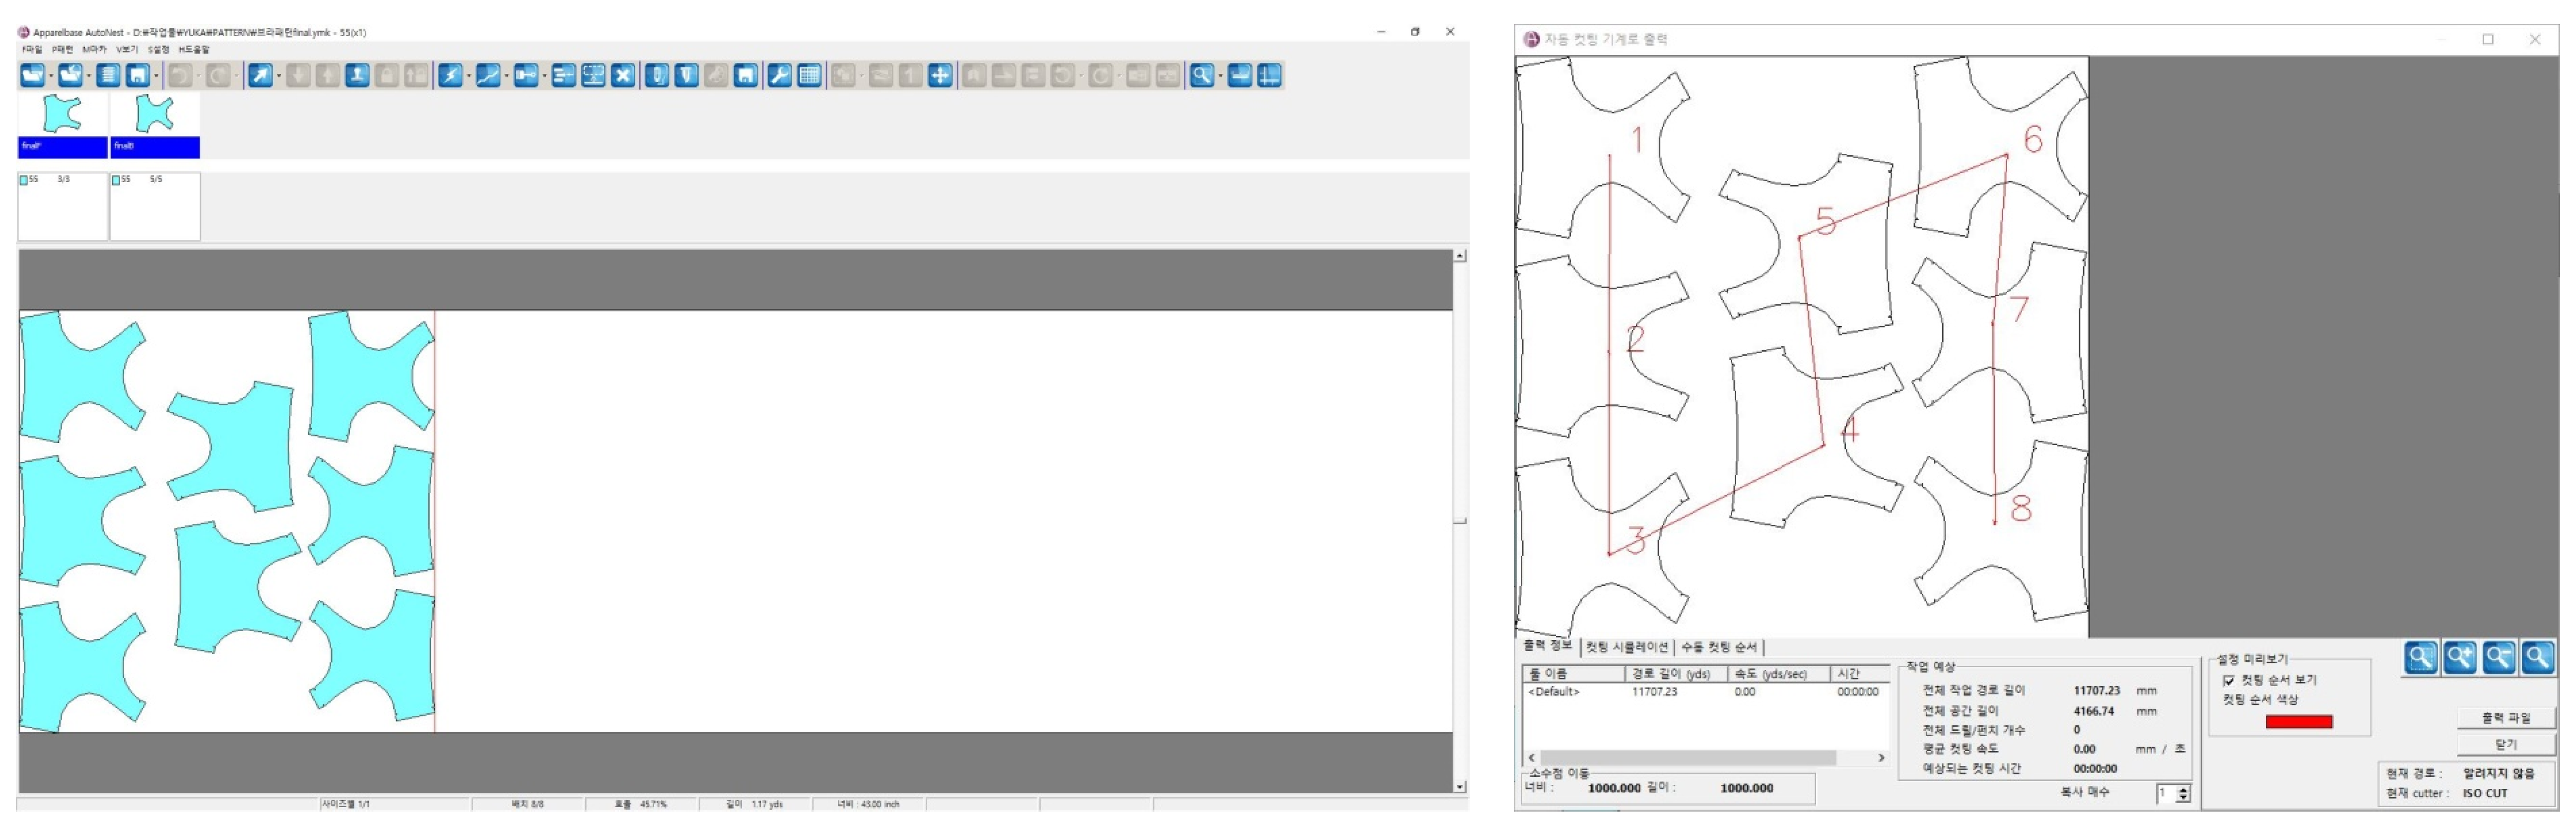Select the first blue-labeled pattern piece thumbnail
This screenshot has width=2576, height=828.
click(x=62, y=125)
